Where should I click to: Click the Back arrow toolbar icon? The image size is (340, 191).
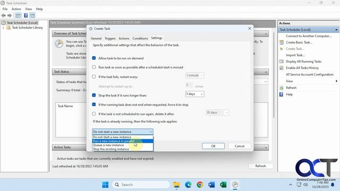click(x=4, y=15)
